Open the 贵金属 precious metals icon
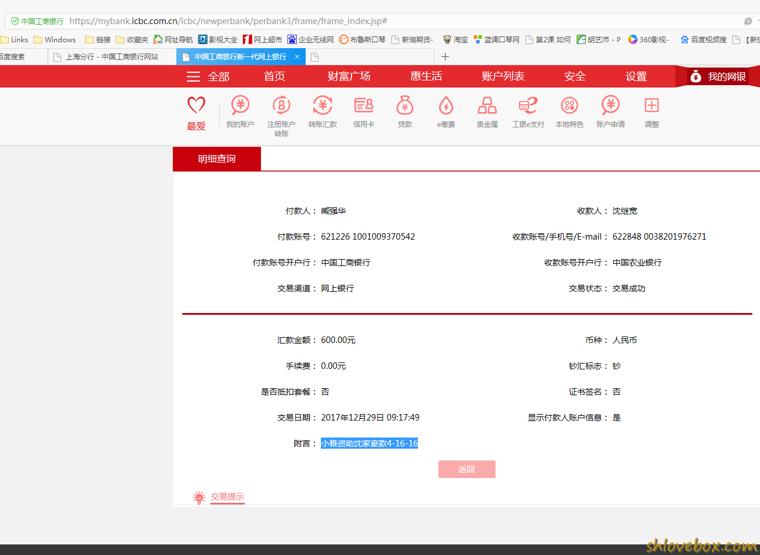Image resolution: width=760 pixels, height=555 pixels. [x=487, y=105]
